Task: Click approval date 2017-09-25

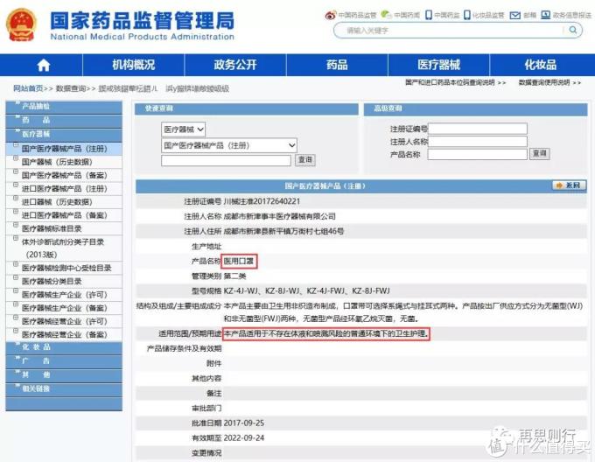Action: (243, 423)
